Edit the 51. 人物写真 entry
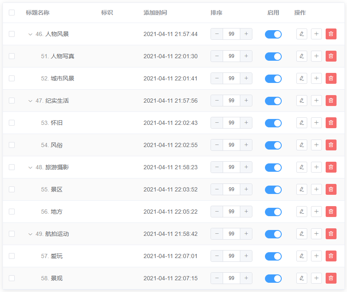The width and height of the screenshot is (347, 292). tap(302, 56)
